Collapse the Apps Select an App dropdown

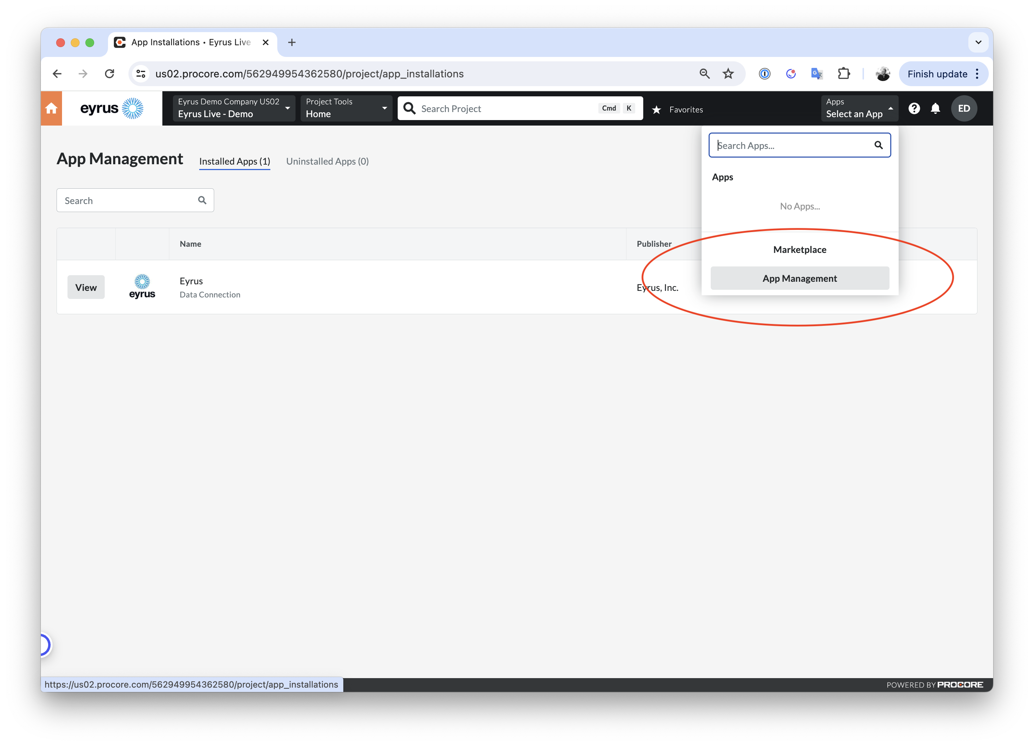click(x=859, y=108)
